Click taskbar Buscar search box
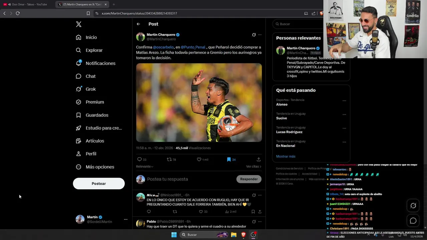The height and width of the screenshot is (240, 427). click(x=204, y=235)
